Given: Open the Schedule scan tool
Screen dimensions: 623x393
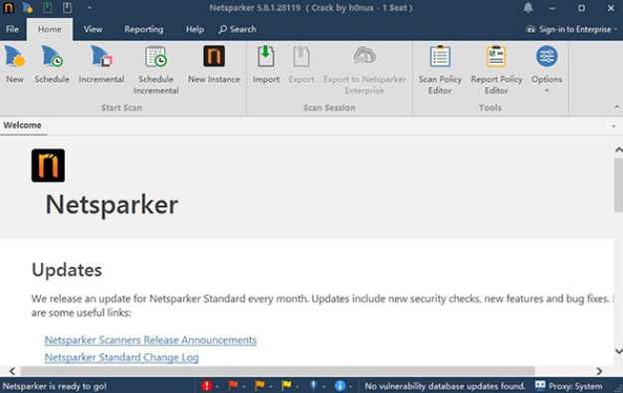Looking at the screenshot, I should [52, 65].
